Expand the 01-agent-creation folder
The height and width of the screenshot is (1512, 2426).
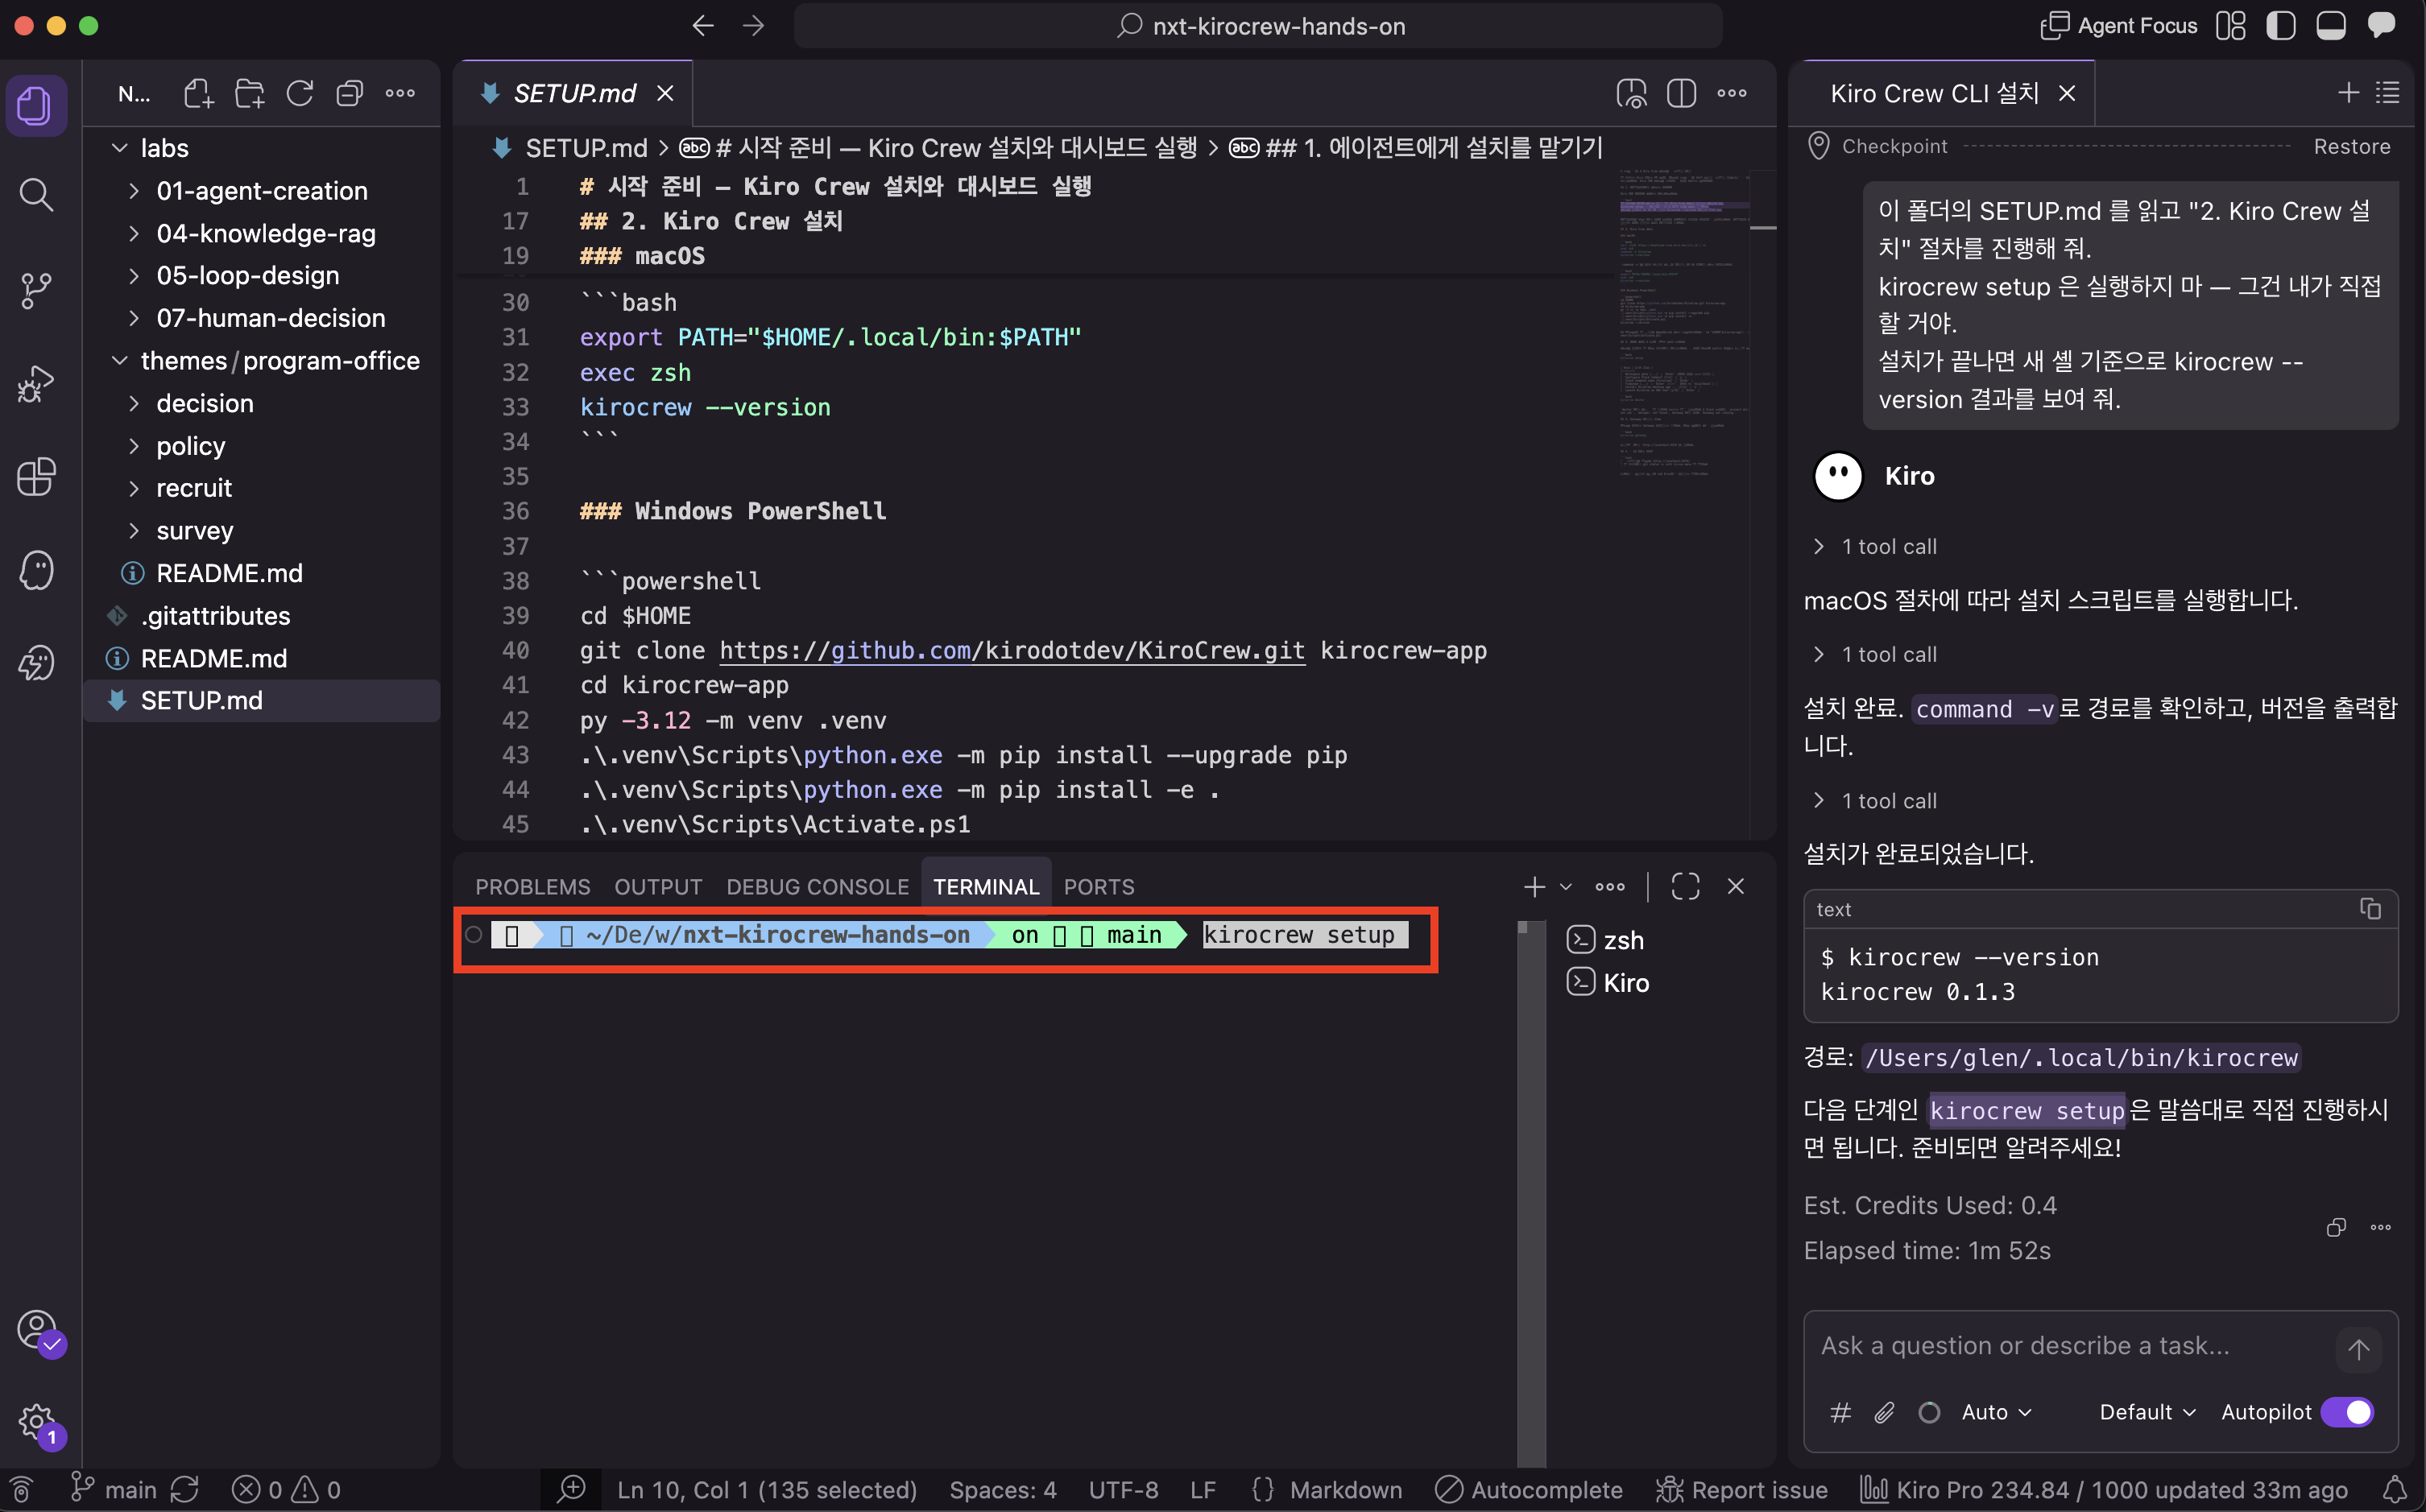click(262, 190)
